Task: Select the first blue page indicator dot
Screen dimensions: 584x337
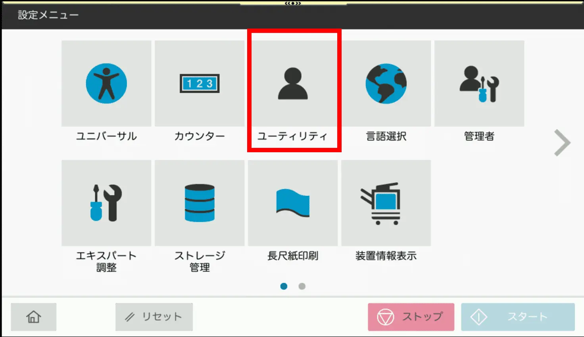Action: pyautogui.click(x=284, y=286)
